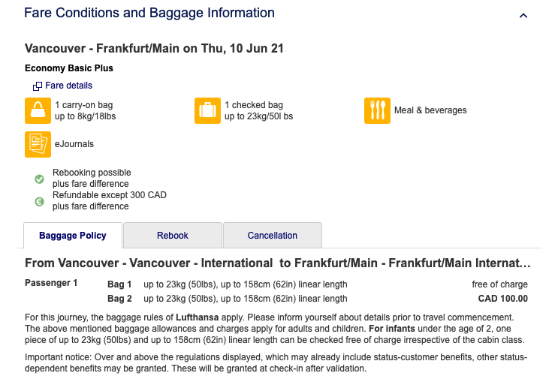This screenshot has height=379, width=555.
Task: Select the Cancellation tab
Action: [x=273, y=236]
